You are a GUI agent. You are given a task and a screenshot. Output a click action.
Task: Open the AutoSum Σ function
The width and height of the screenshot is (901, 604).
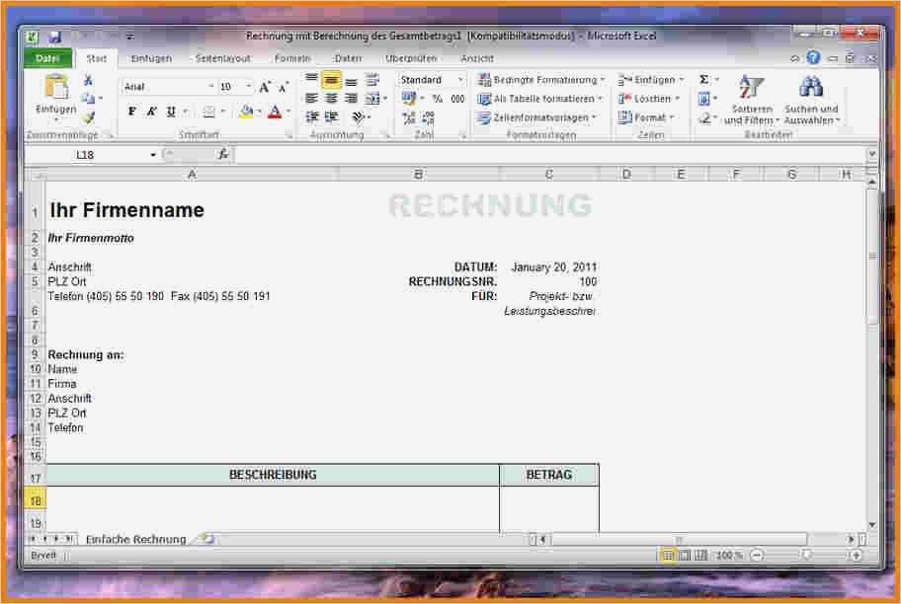pos(705,78)
